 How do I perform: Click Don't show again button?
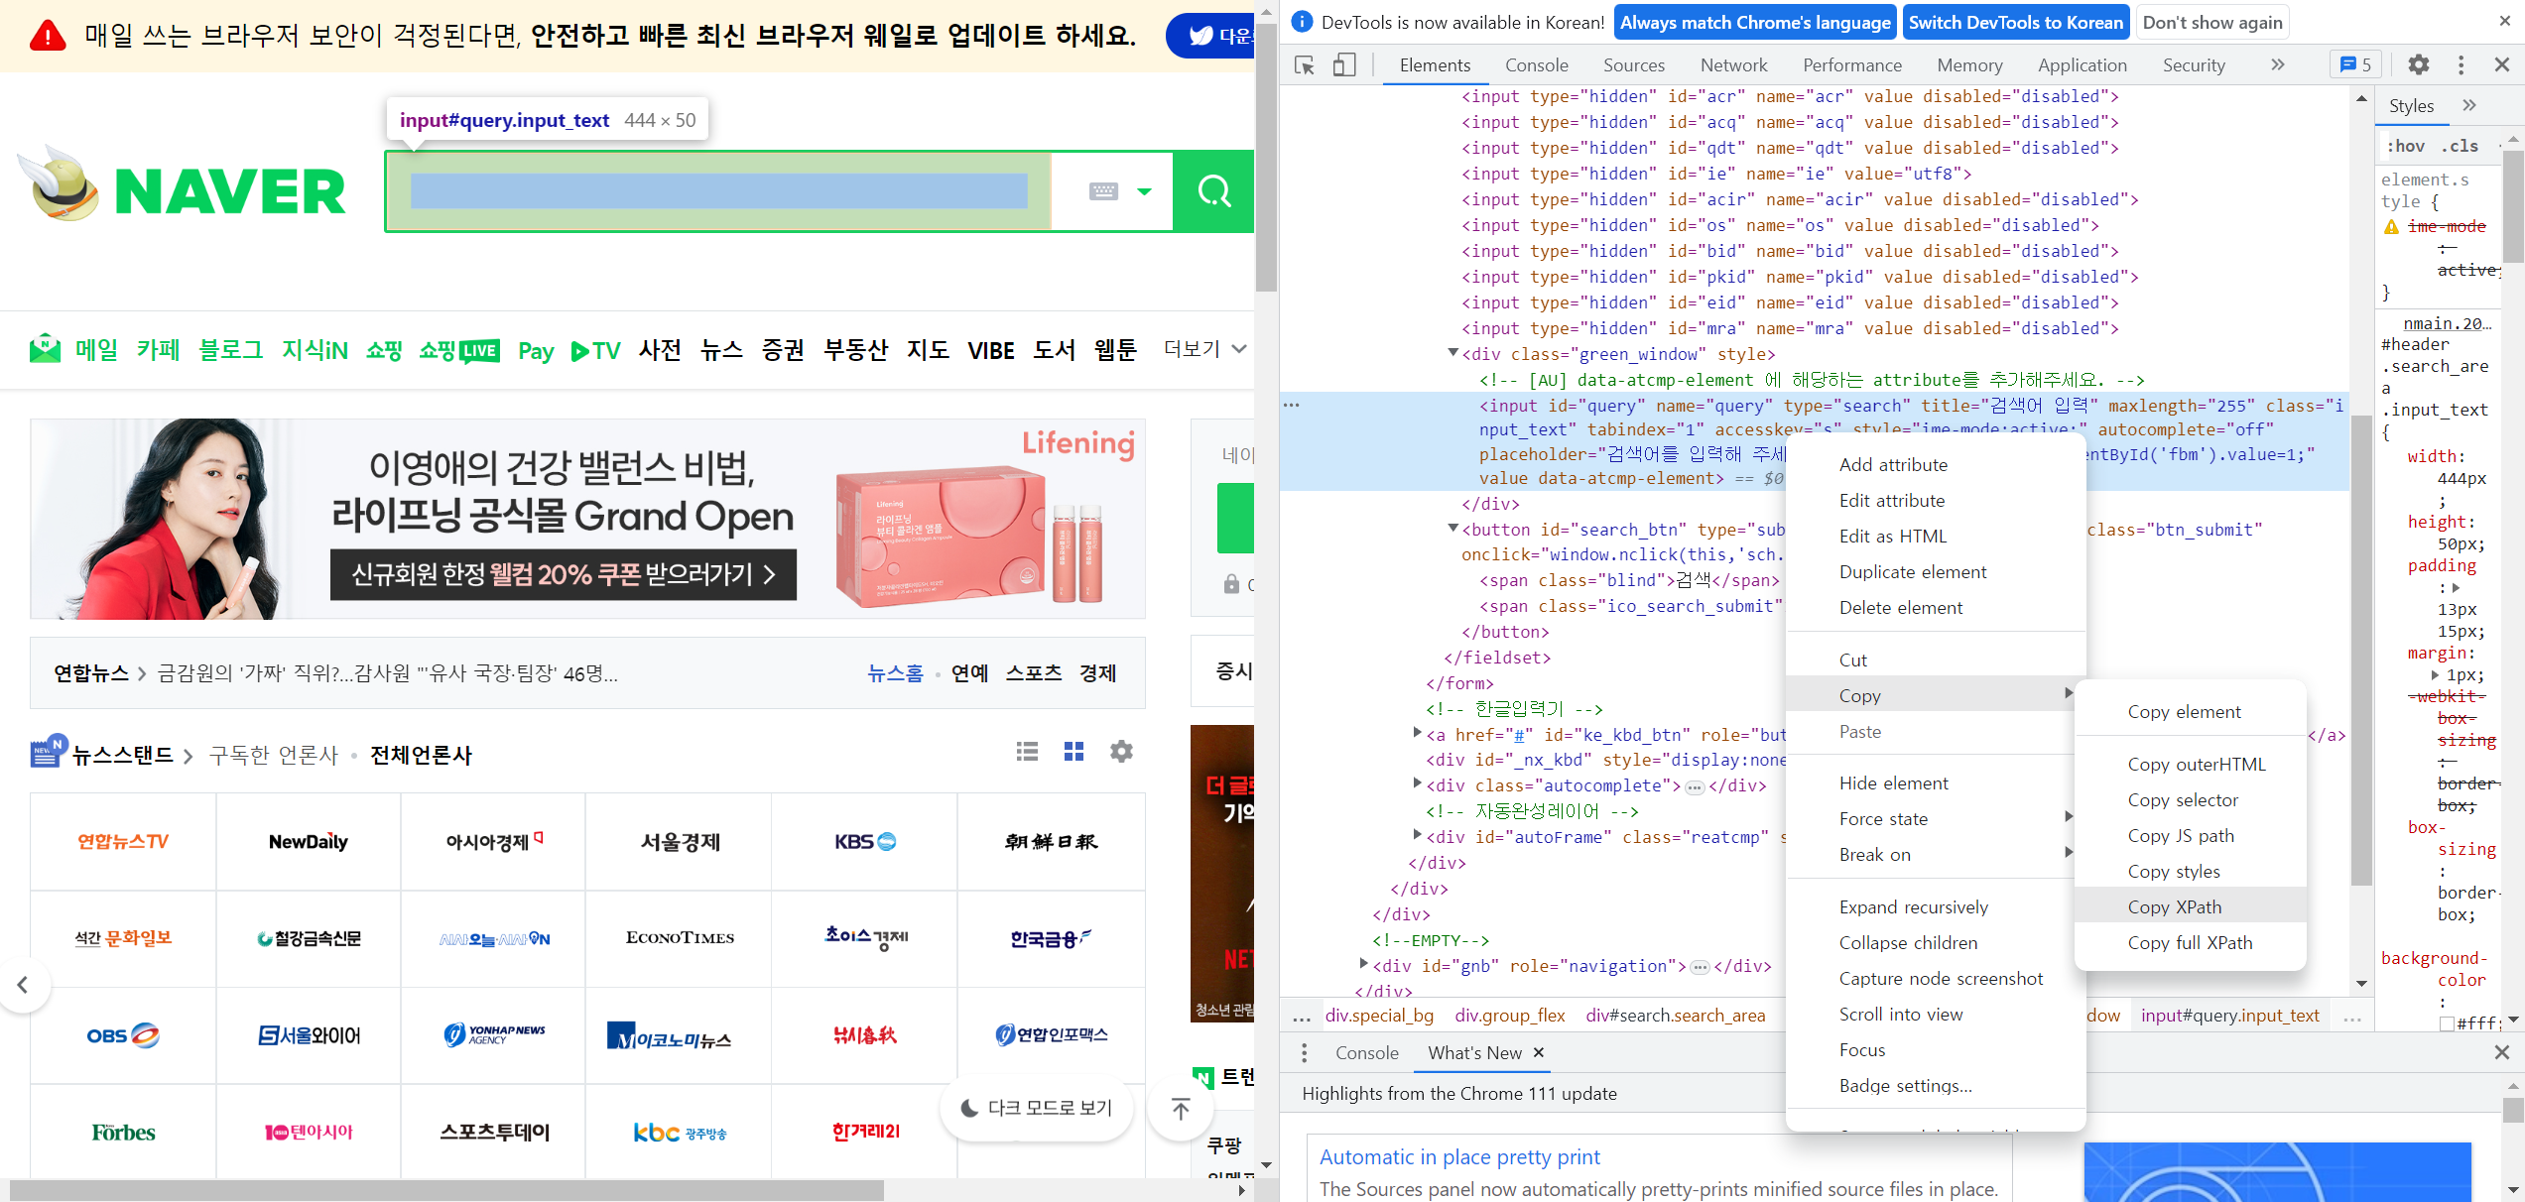pos(2211,22)
